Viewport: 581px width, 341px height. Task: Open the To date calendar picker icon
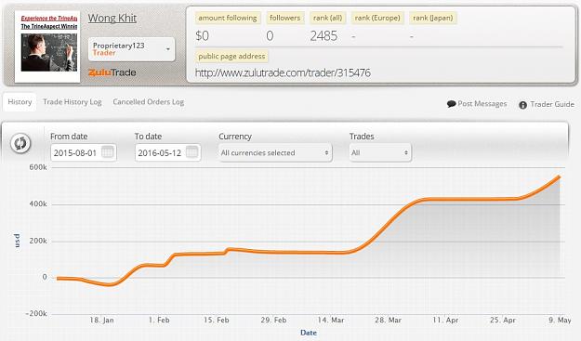point(191,151)
